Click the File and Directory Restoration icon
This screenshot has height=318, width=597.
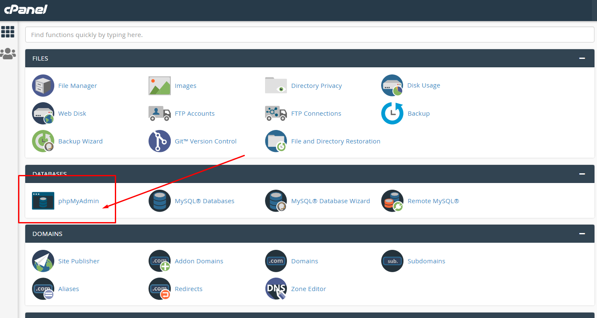pyautogui.click(x=276, y=141)
